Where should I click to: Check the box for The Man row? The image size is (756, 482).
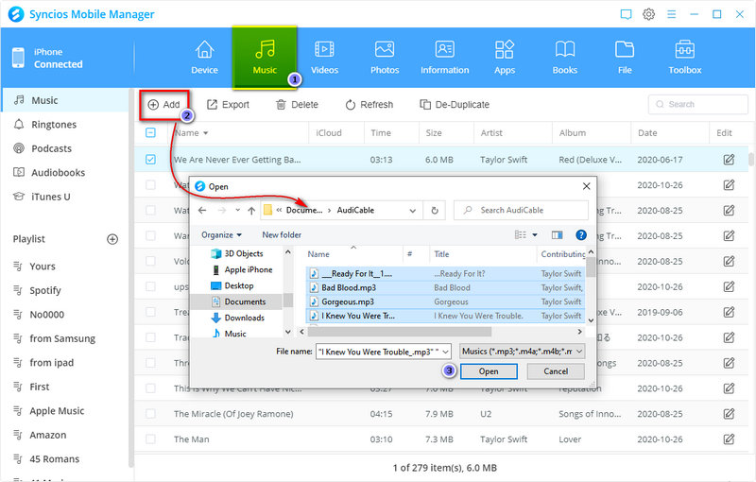tap(150, 439)
